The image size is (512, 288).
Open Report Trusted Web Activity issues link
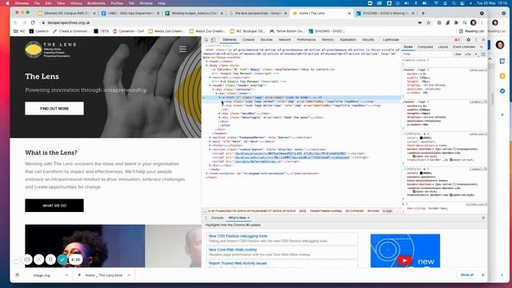pyautogui.click(x=238, y=263)
